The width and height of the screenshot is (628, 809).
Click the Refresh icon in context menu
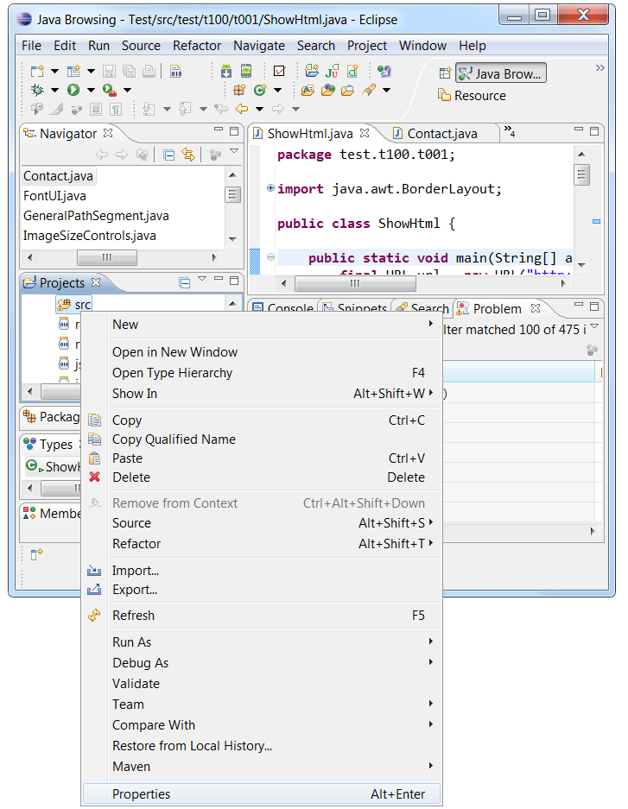94,615
